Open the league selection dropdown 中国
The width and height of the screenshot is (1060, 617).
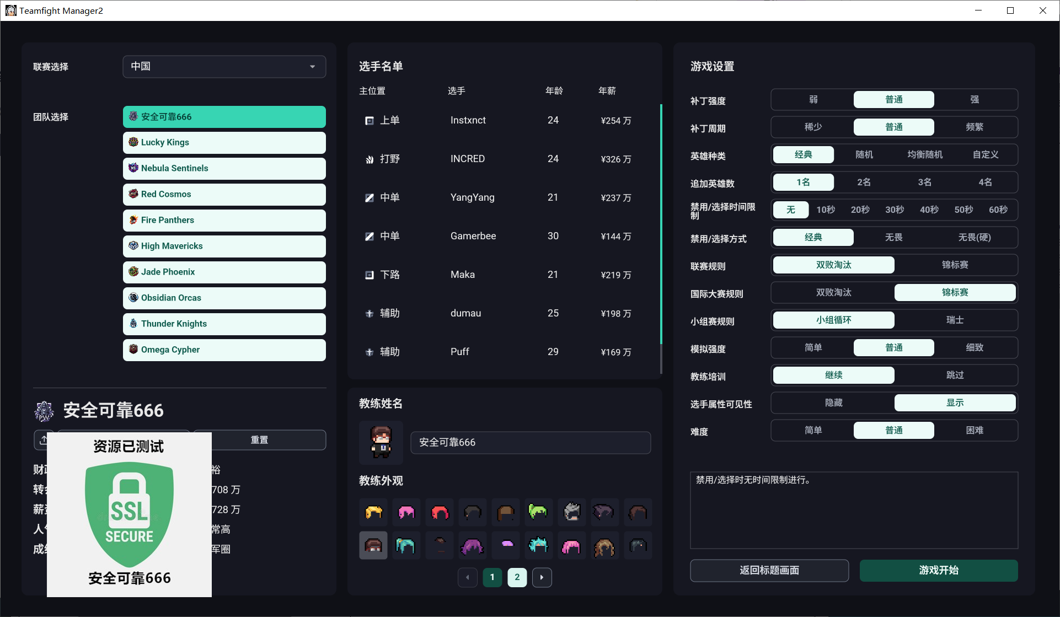coord(224,67)
